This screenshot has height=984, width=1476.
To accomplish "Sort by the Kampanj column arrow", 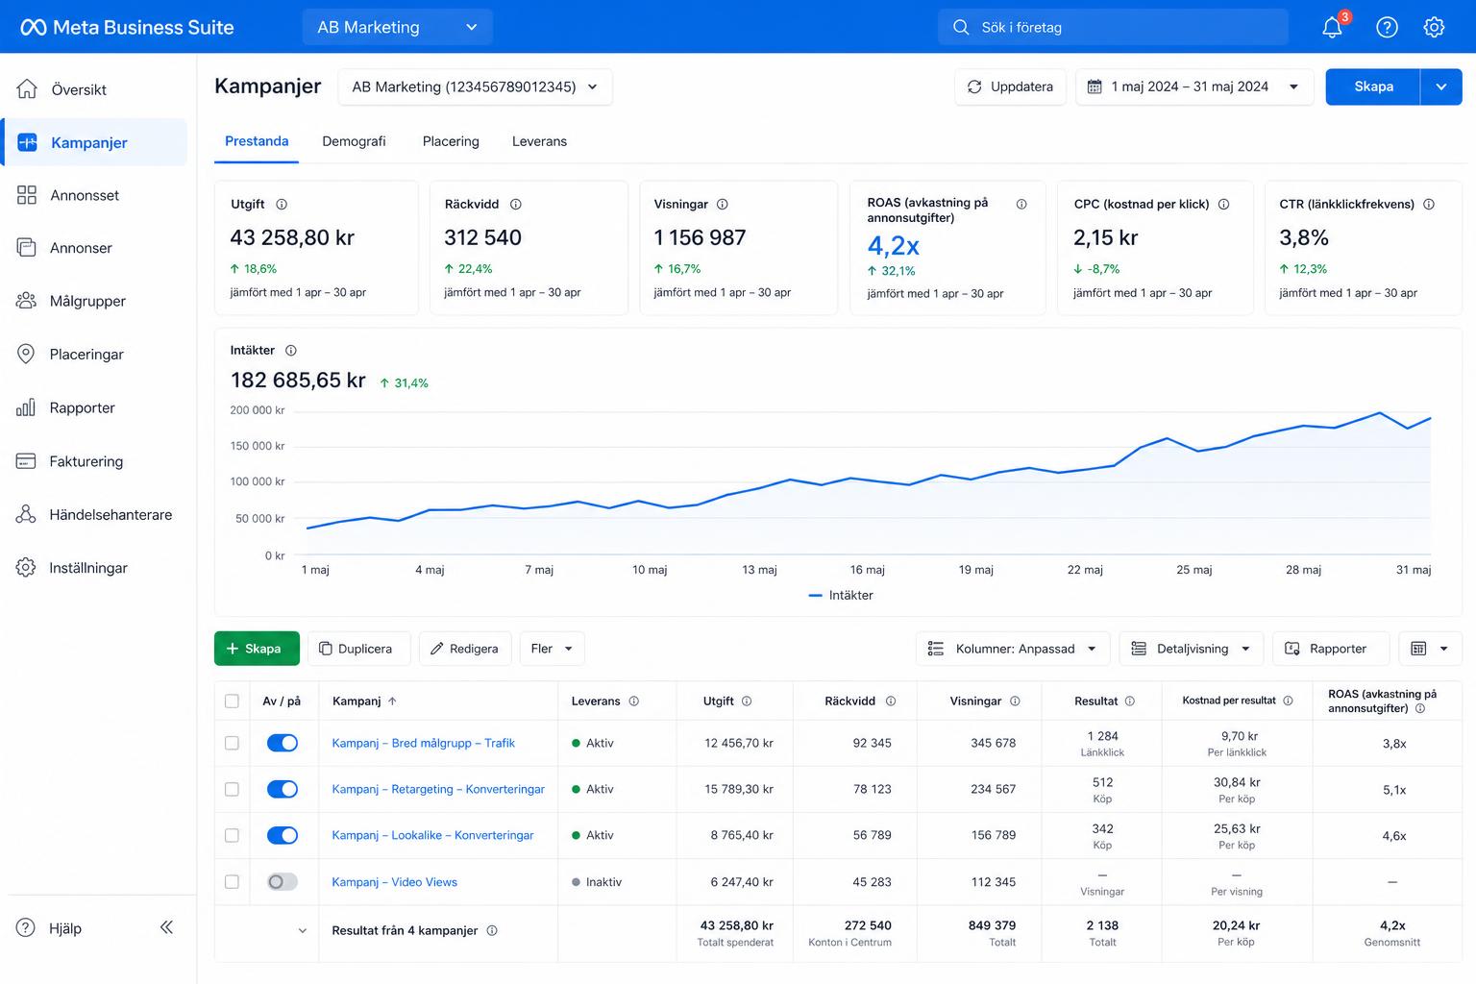I will point(392,701).
